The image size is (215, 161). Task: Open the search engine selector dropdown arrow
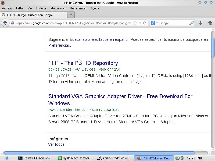157,23
